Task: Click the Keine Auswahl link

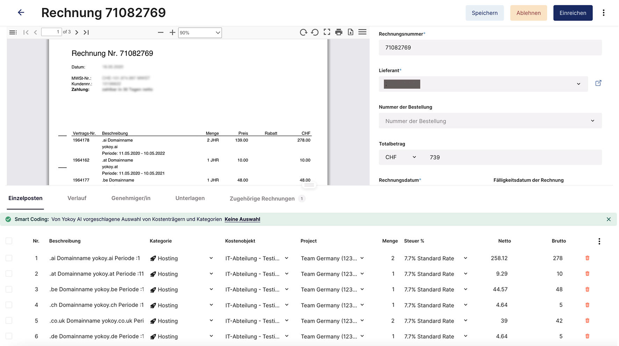Action: click(242, 219)
